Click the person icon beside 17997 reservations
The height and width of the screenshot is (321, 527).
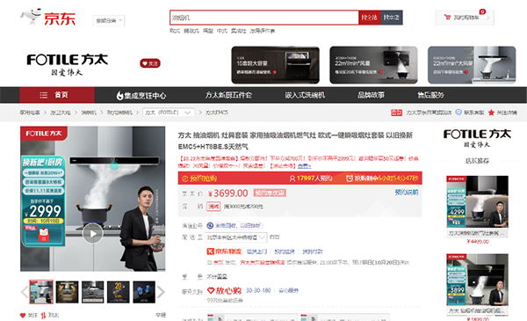point(292,179)
